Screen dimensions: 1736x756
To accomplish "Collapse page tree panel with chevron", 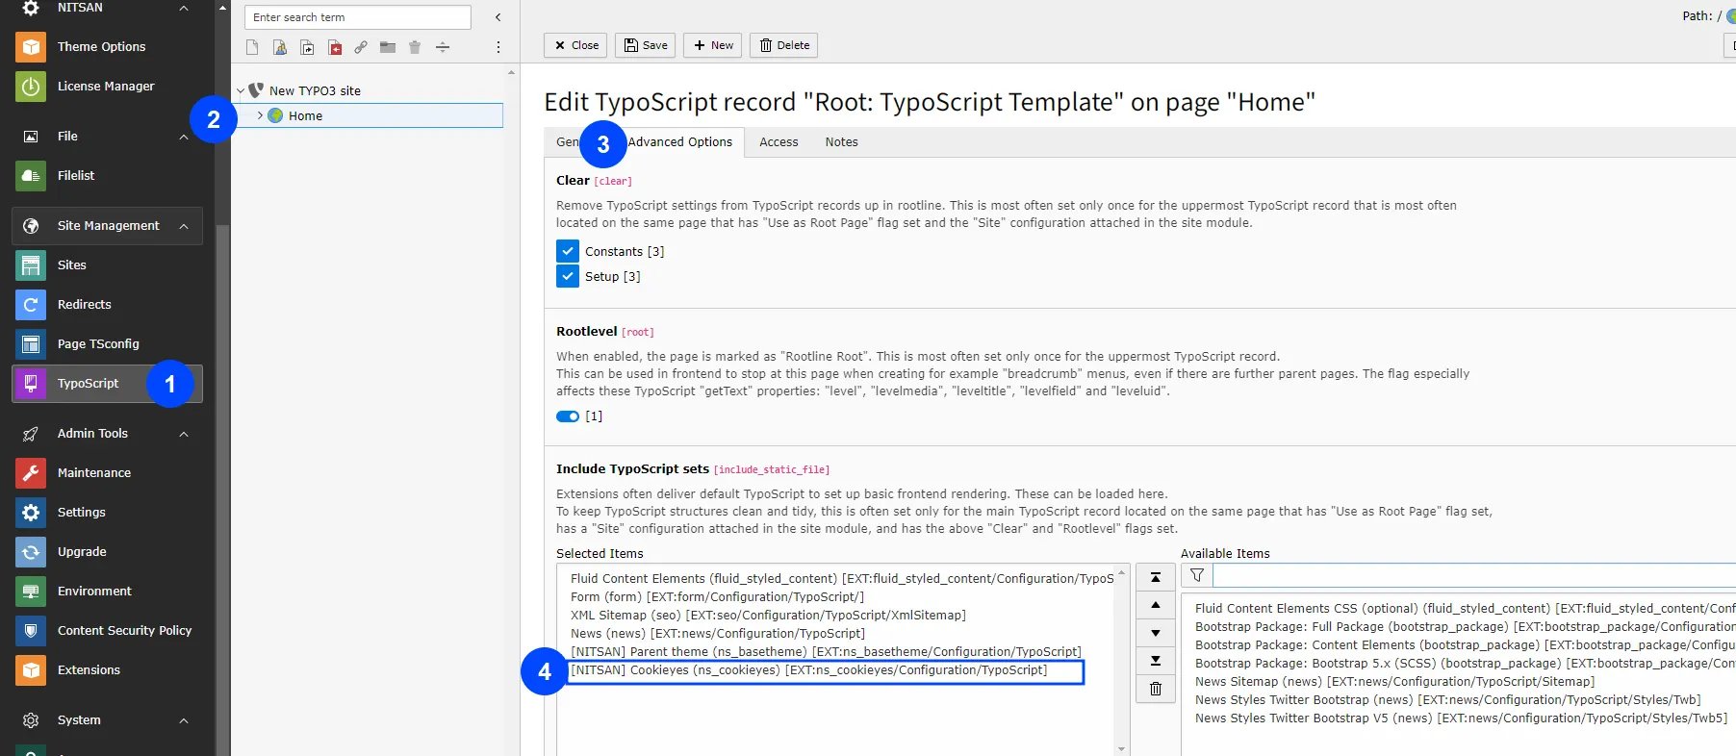I will click(498, 17).
